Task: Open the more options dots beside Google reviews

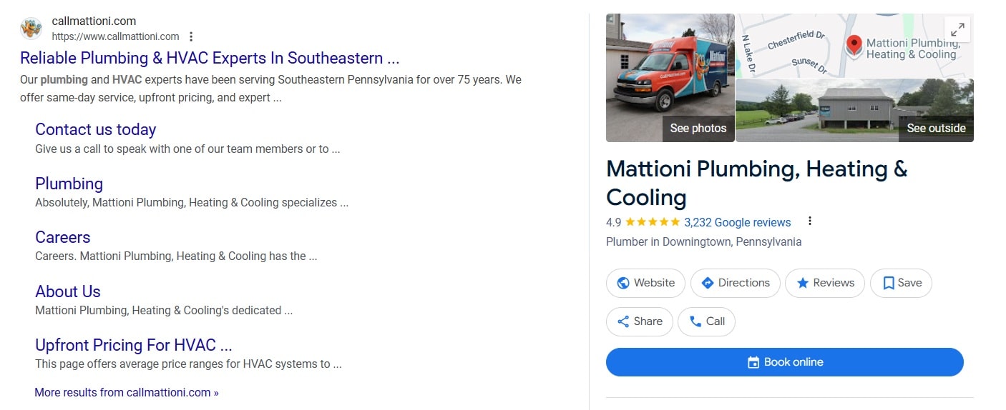Action: coord(809,221)
